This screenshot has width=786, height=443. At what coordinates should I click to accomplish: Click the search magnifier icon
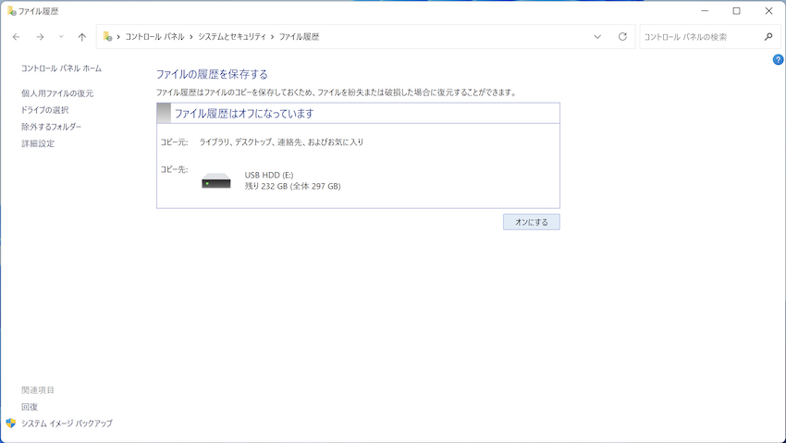pos(768,37)
